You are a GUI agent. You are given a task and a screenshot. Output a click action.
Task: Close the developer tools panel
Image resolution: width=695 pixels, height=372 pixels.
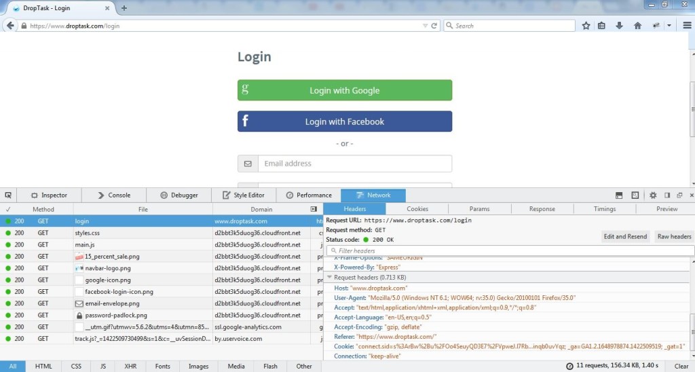(x=691, y=195)
